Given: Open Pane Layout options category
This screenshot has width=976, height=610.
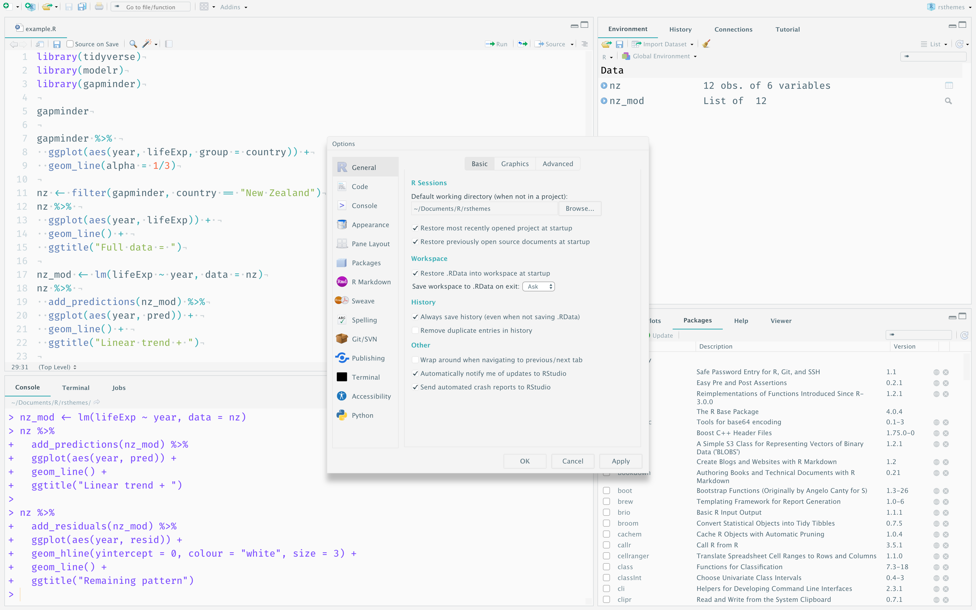Looking at the screenshot, I should (x=370, y=244).
